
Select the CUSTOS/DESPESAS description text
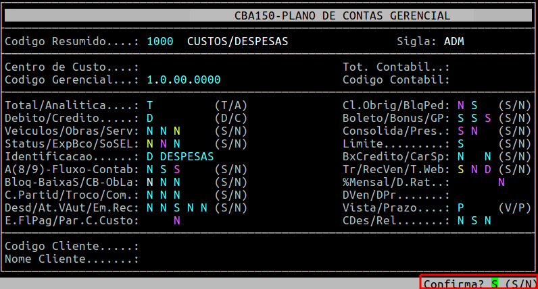(x=237, y=41)
